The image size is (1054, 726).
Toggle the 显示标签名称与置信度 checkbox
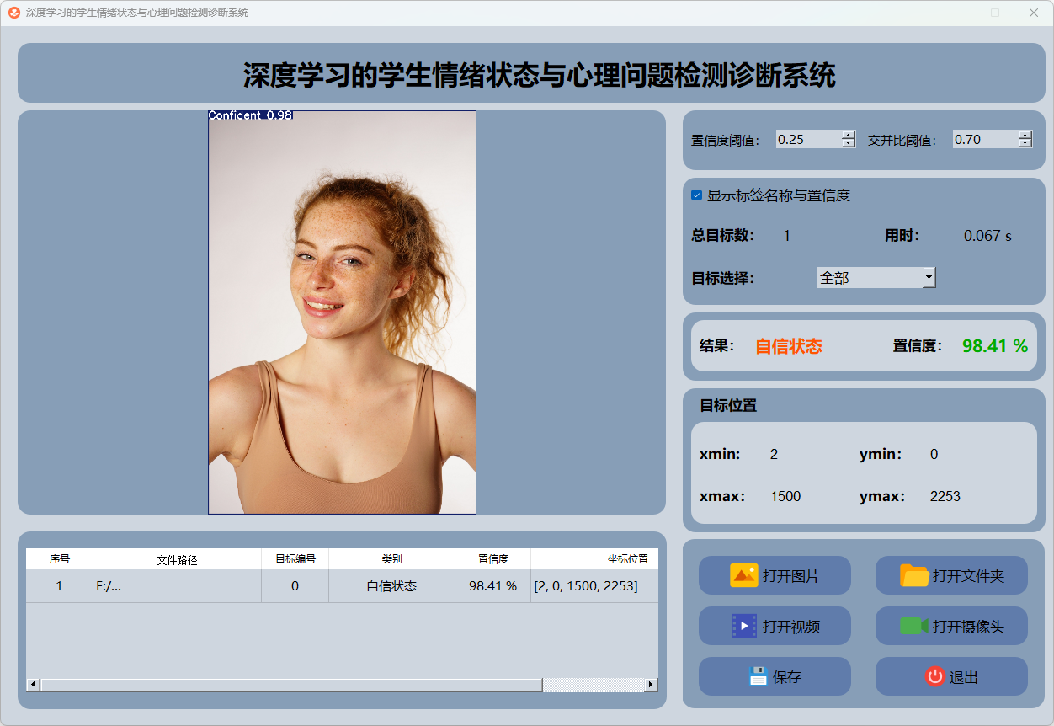[x=697, y=195]
